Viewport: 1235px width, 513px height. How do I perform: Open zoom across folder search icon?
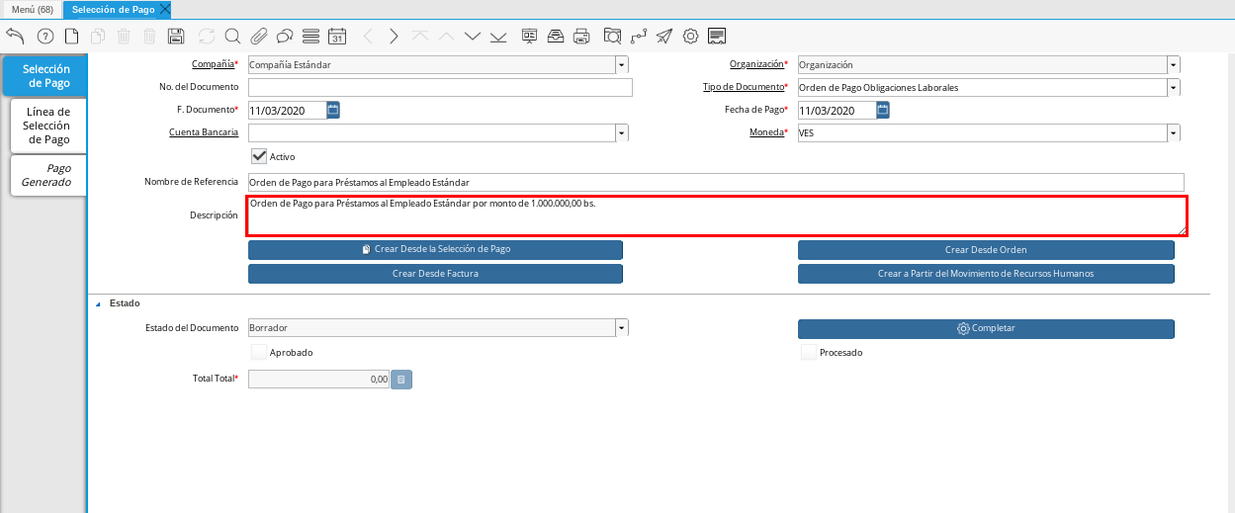pos(612,37)
